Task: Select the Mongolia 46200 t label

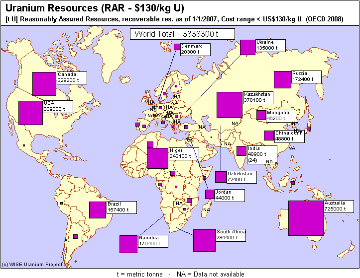Action: coord(281,116)
